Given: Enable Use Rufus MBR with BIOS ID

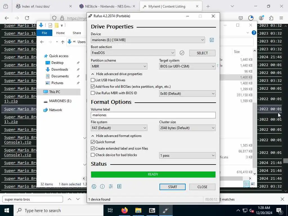Looking at the screenshot, I should tap(93, 93).
